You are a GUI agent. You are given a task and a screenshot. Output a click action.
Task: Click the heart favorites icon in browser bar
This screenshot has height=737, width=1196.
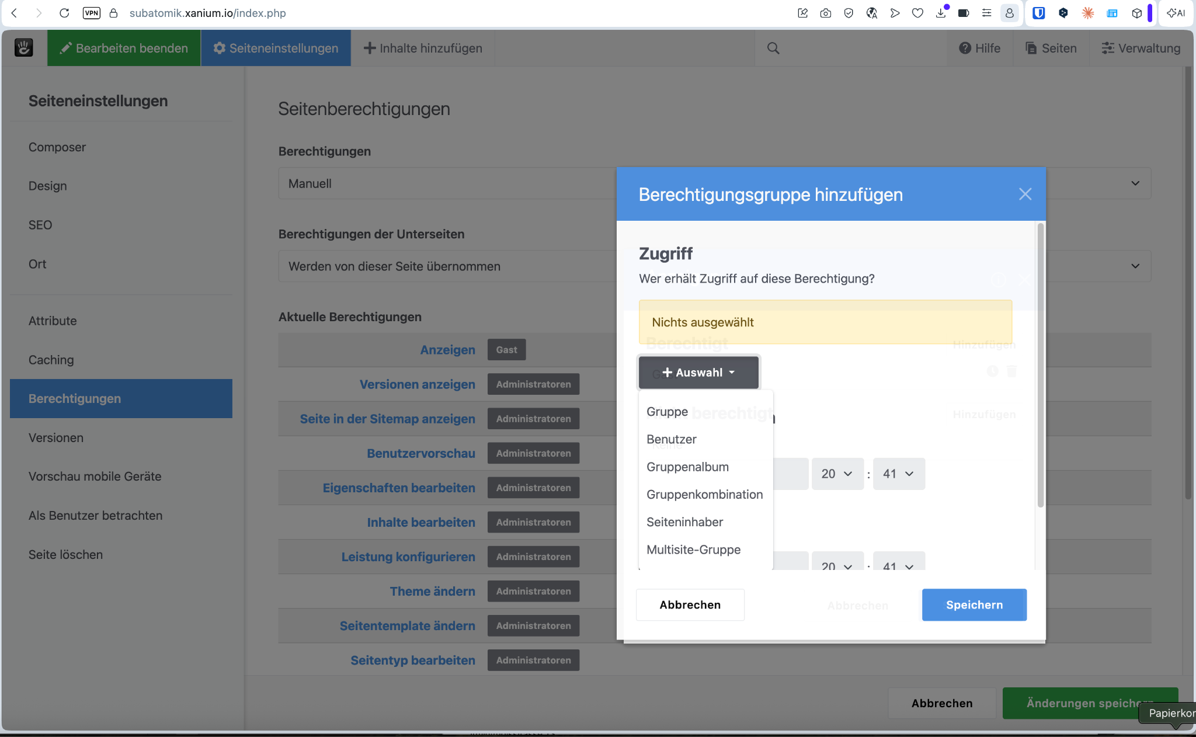pos(917,13)
